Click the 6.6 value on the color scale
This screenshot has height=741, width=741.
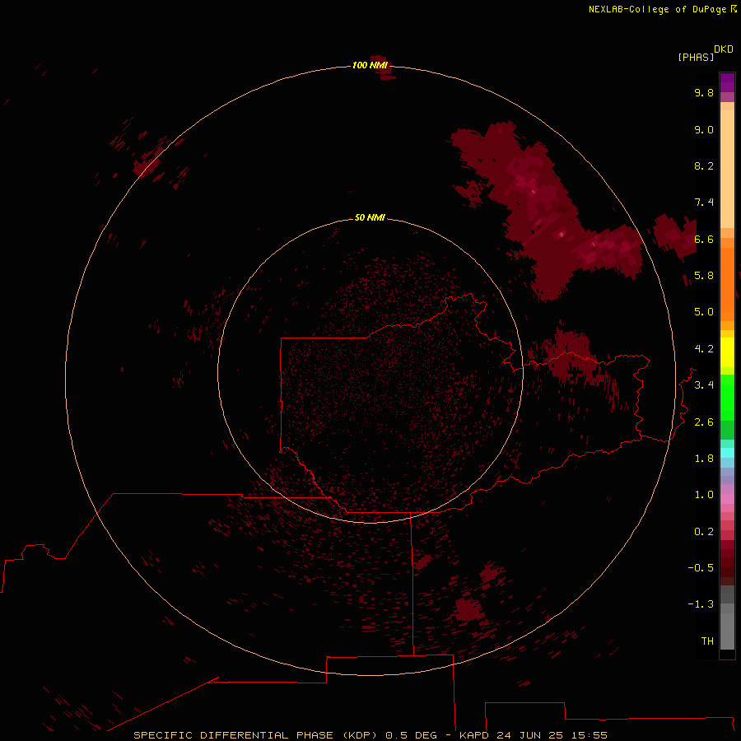click(704, 239)
